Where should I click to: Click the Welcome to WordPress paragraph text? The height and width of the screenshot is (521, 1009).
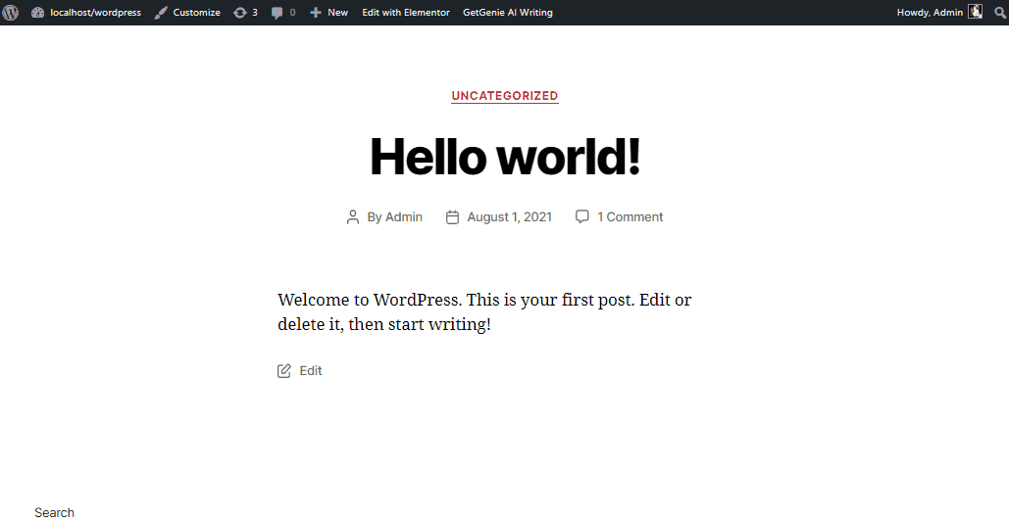click(484, 311)
